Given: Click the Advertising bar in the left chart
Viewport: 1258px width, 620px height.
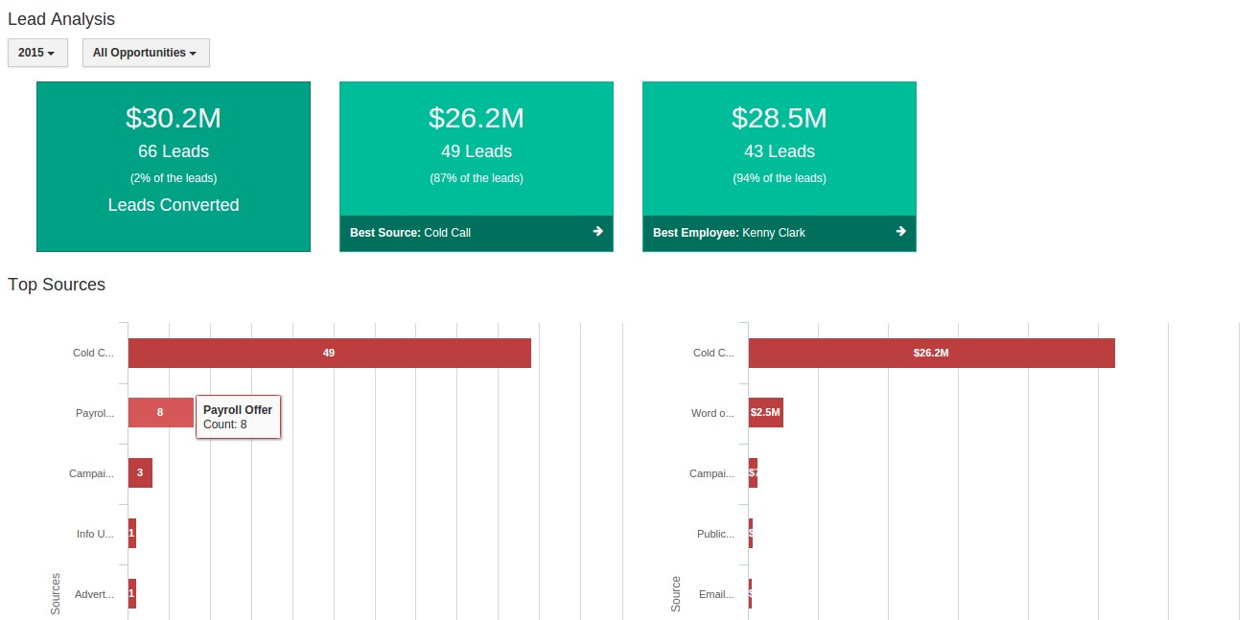Looking at the screenshot, I should coord(129,593).
